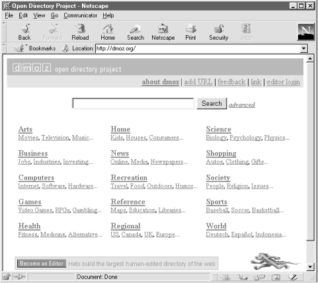Click the Software subcategory link
Screen dimensions: 318x283
[54, 186]
